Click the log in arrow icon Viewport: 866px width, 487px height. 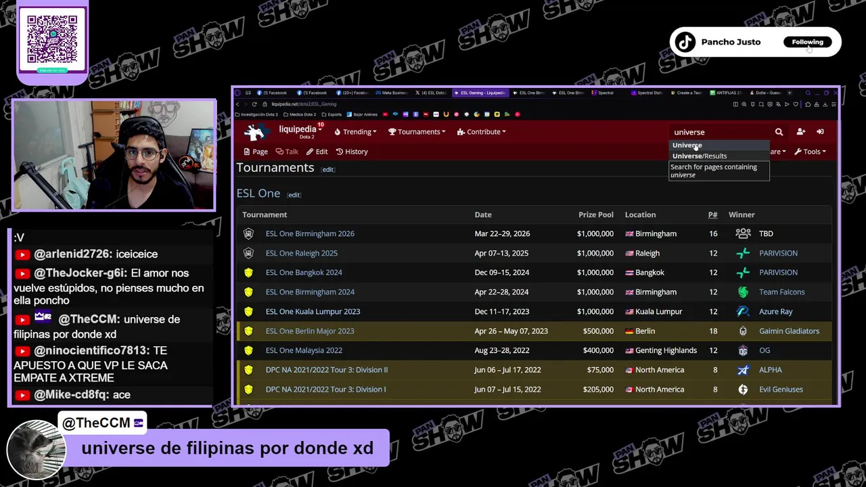point(820,132)
